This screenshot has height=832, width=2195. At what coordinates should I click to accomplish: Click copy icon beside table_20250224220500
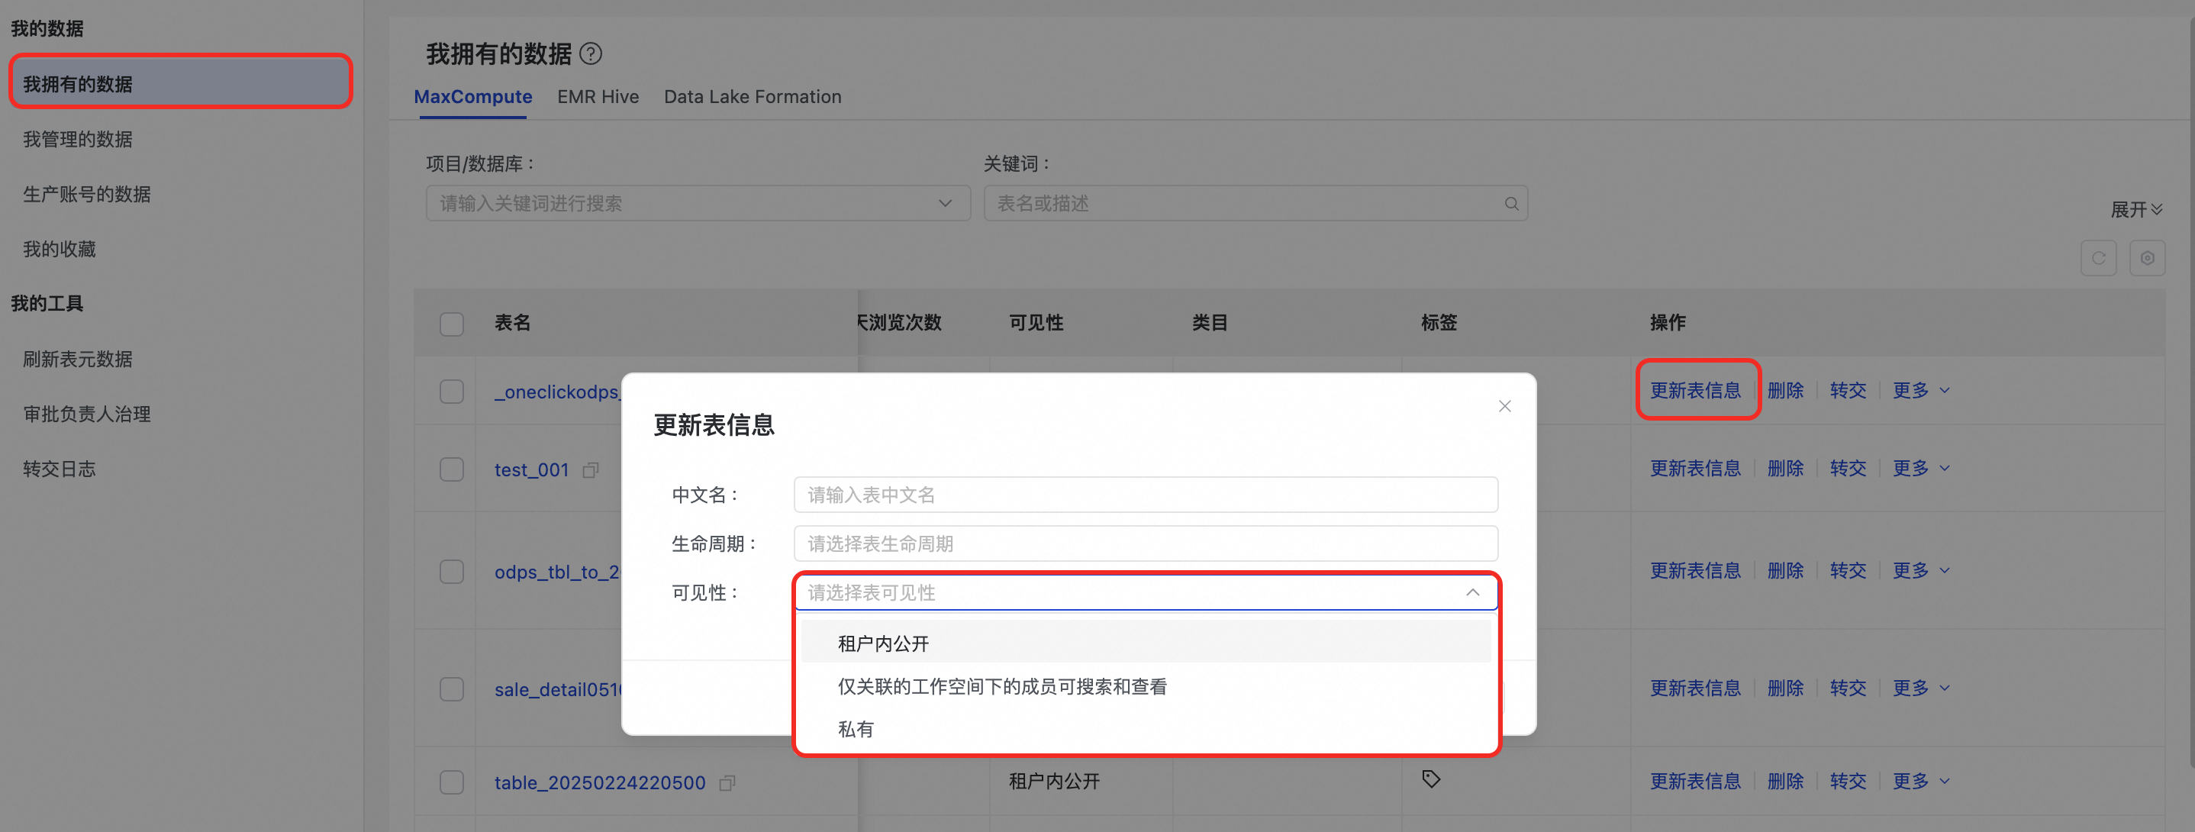coord(727,782)
